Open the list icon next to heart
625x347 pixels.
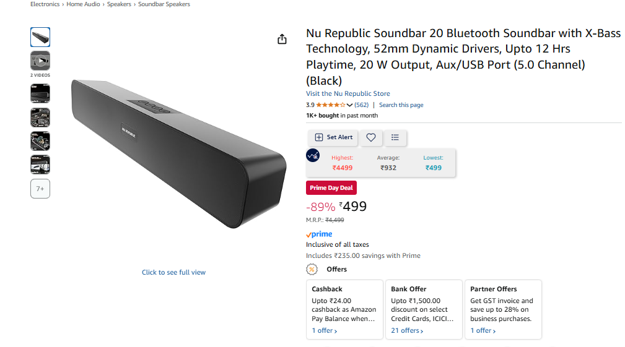tap(395, 137)
